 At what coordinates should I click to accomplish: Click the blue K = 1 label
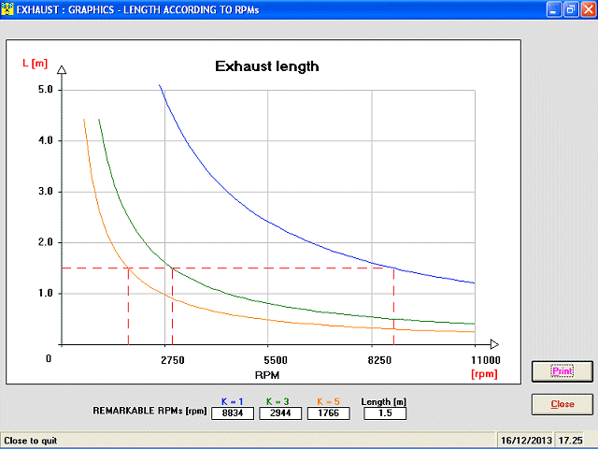click(x=233, y=401)
